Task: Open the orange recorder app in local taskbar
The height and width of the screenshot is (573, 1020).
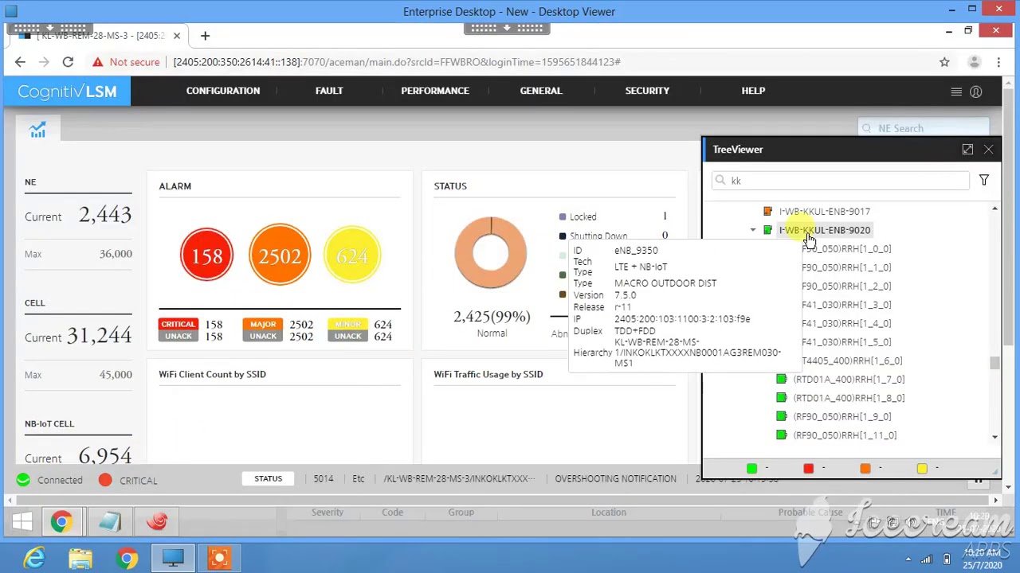Action: pos(219,558)
